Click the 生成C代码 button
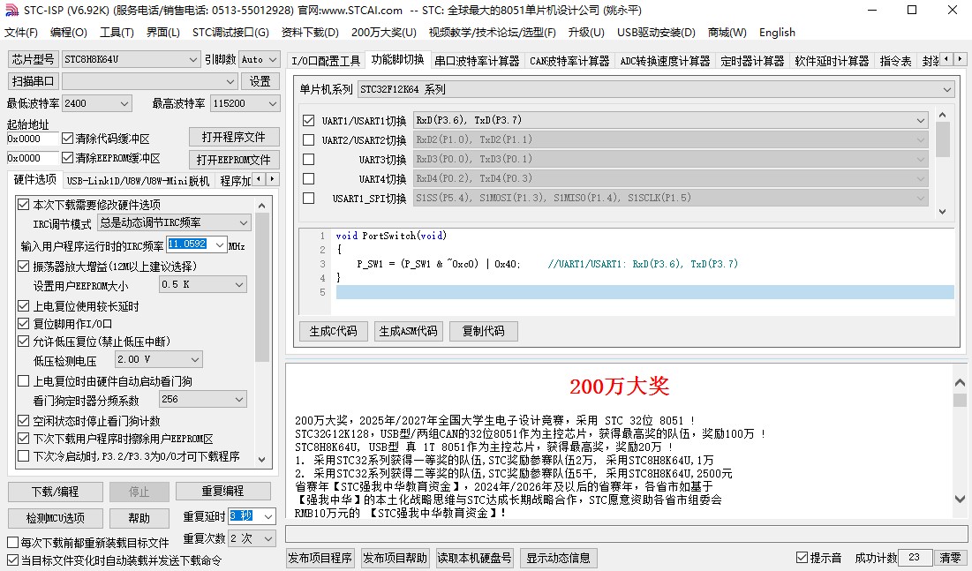This screenshot has width=972, height=571. [333, 331]
